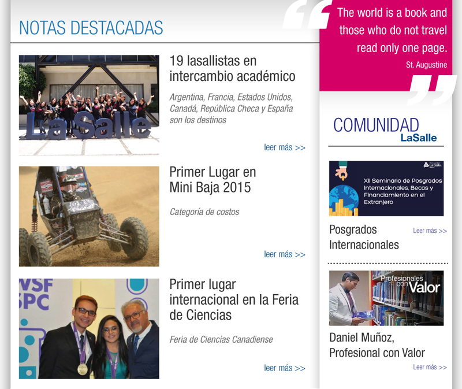
Task: Open the 'Daniel Muñoz, Profesional con Valor' title
Action: [377, 344]
